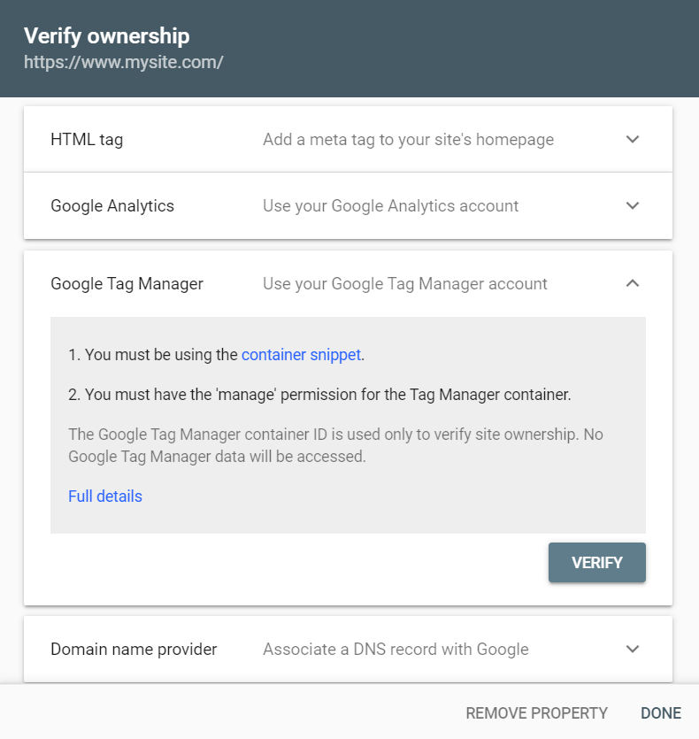Viewport: 699px width, 739px height.
Task: Click 'Add a meta tag to your site's homepage'
Action: (x=408, y=140)
